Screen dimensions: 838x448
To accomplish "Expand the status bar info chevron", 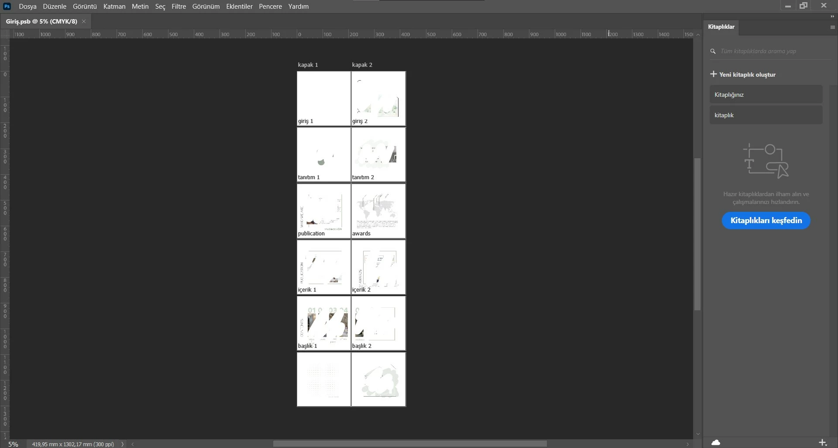I will pyautogui.click(x=122, y=444).
